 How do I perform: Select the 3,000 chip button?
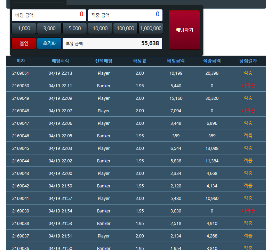click(x=49, y=29)
